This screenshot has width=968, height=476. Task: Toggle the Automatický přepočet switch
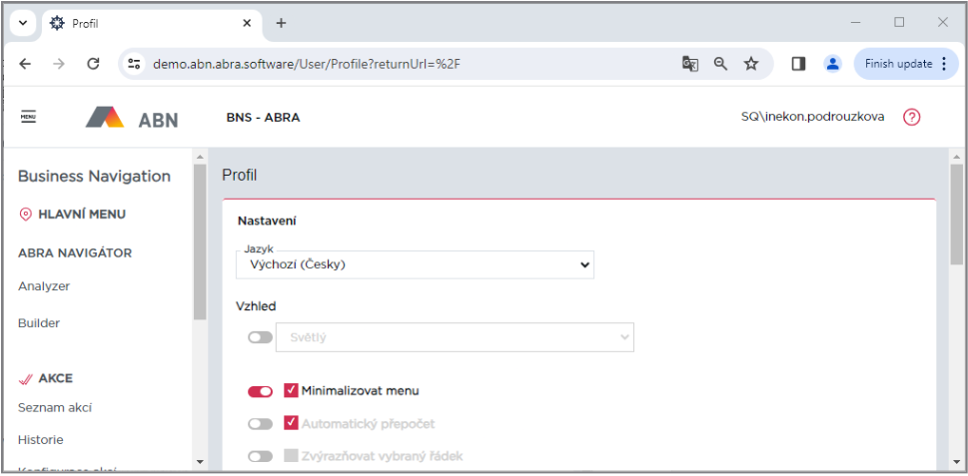coord(260,424)
